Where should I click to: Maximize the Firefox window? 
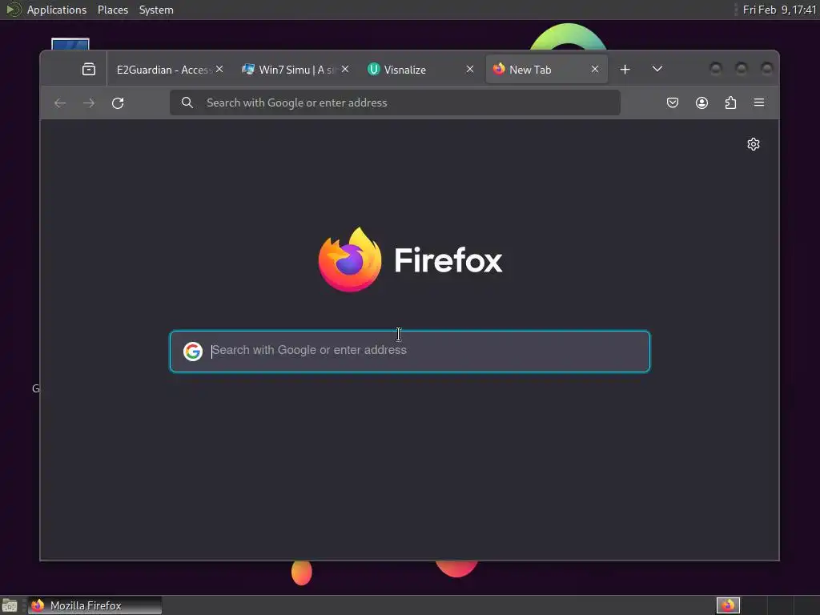point(741,69)
